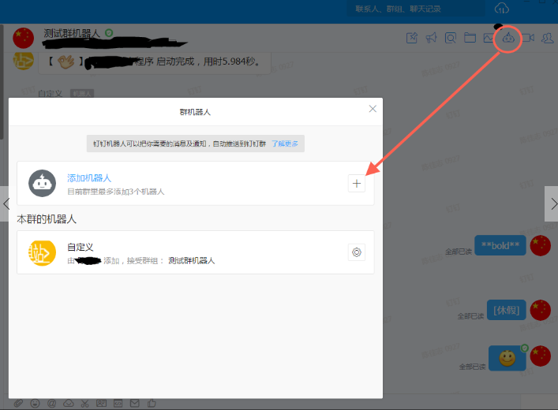Open chat history search icon
558x410 pixels.
click(x=451, y=38)
